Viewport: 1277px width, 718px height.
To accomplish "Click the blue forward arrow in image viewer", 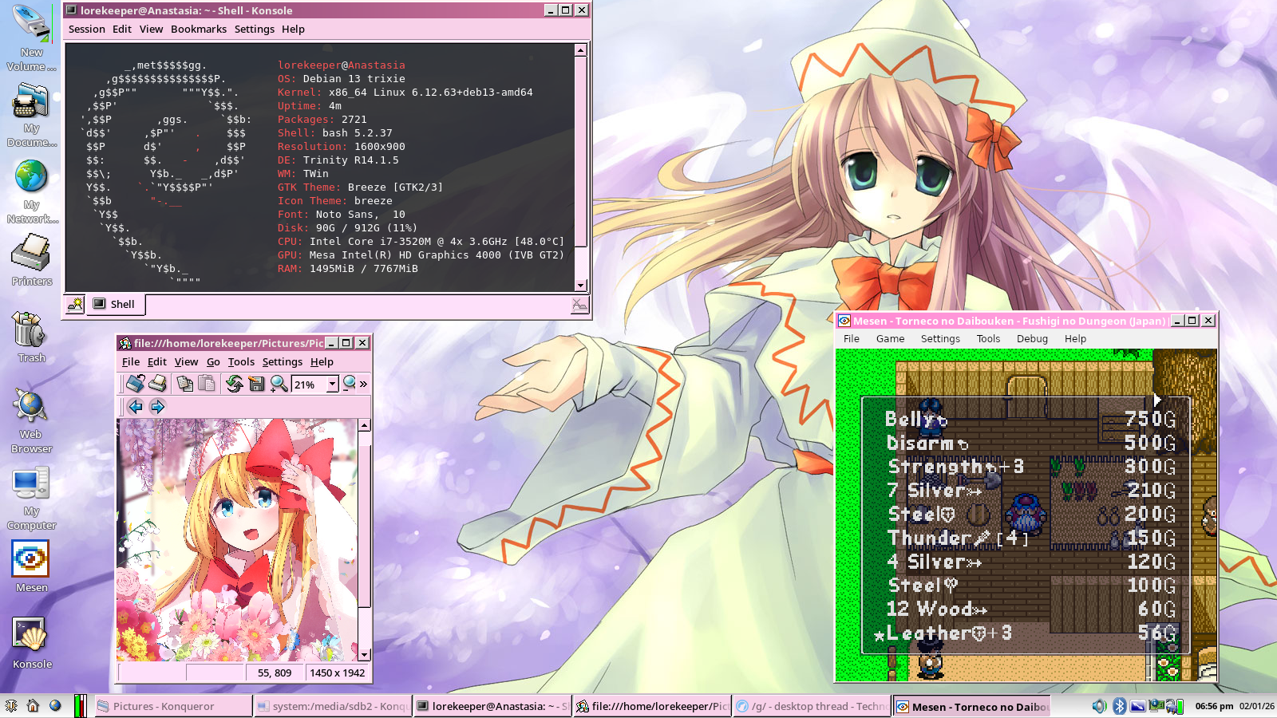I will point(157,407).
